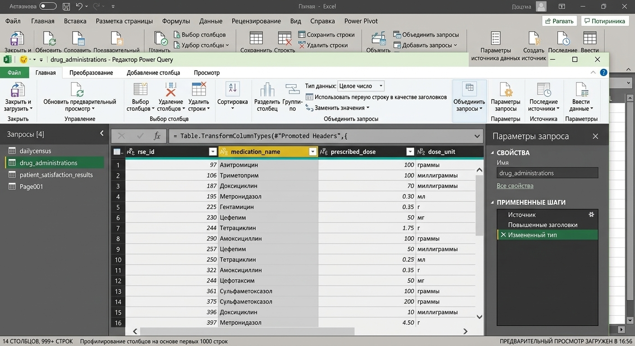635x346 pixels.
Task: Click the Удаление столбцов icon
Action: click(170, 89)
